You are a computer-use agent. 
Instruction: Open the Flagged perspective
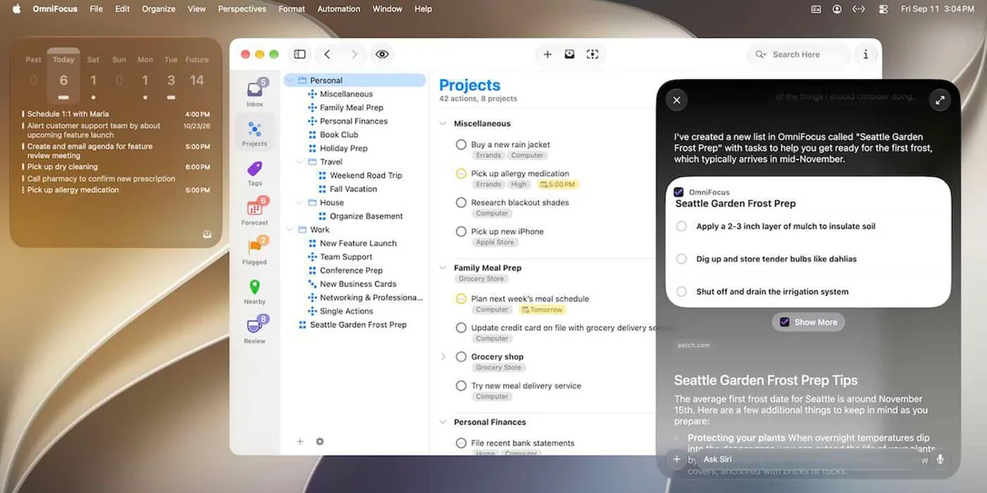tap(255, 251)
